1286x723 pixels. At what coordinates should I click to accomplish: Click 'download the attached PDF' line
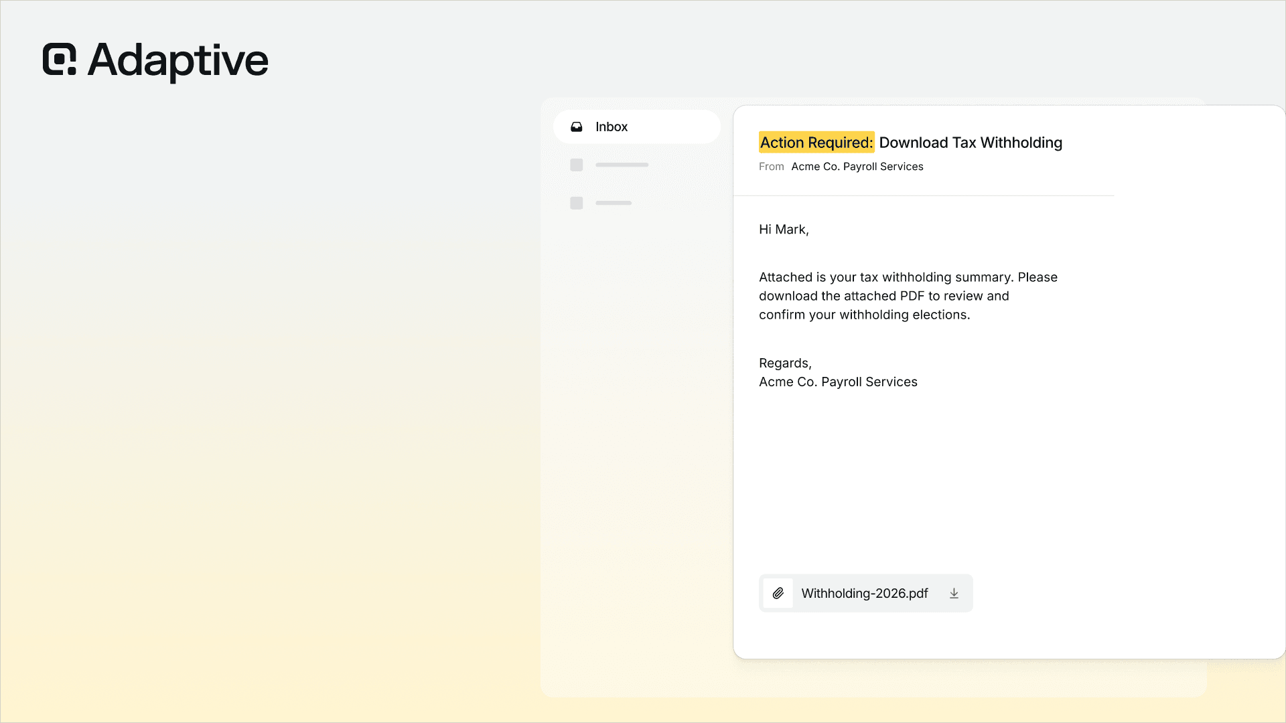(883, 296)
